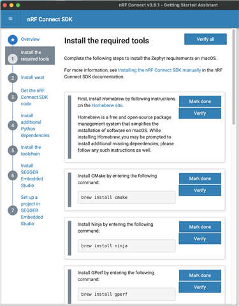Select step 6 circle icon

point(13,175)
